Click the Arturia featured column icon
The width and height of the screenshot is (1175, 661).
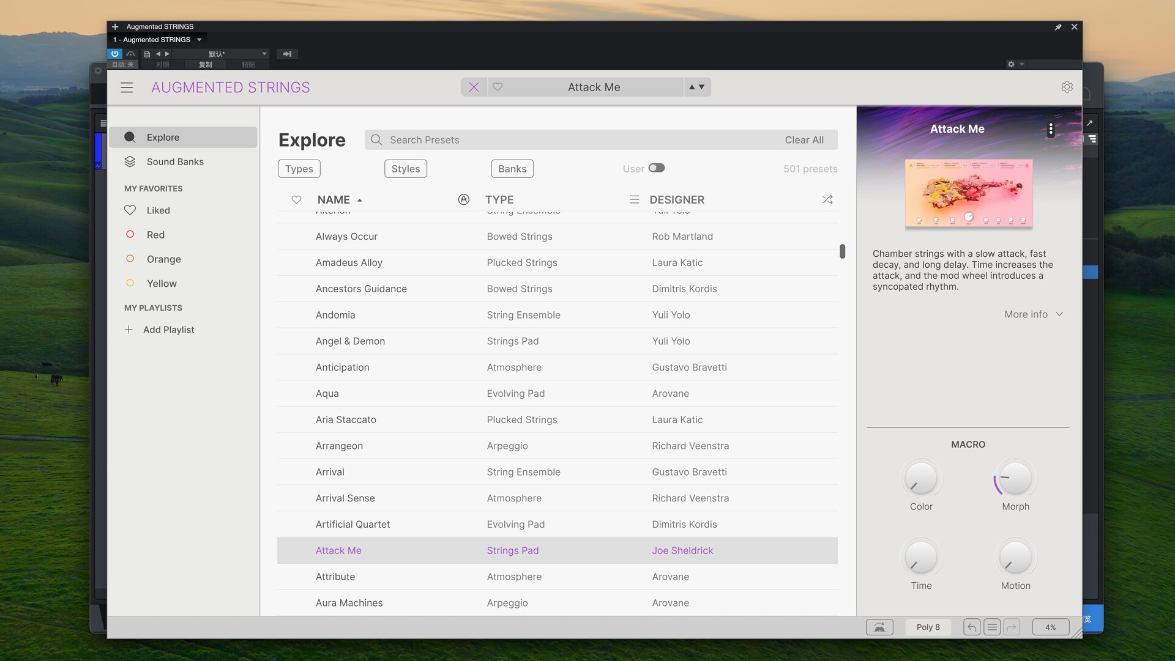464,199
